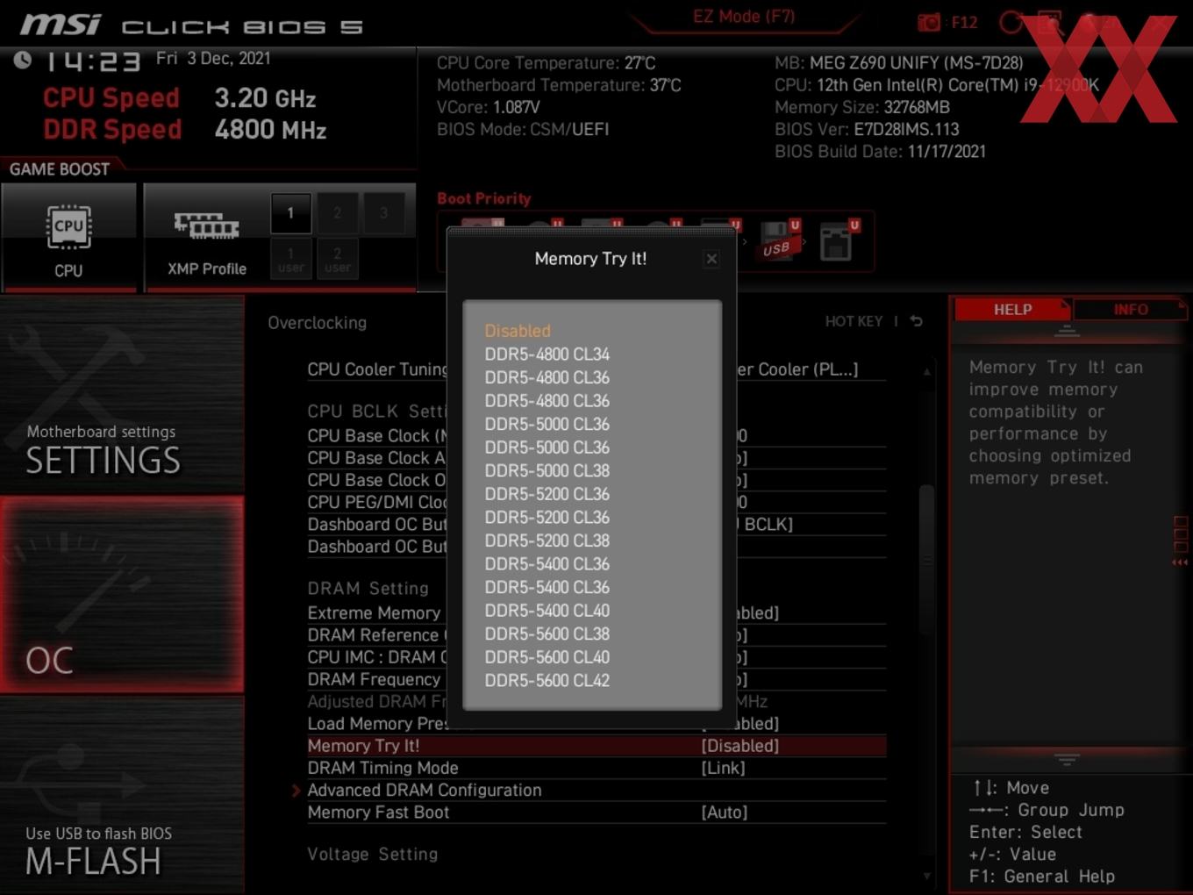Click the DRAM Setting section header
Viewport: 1193px width, 895px height.
pyautogui.click(x=368, y=589)
